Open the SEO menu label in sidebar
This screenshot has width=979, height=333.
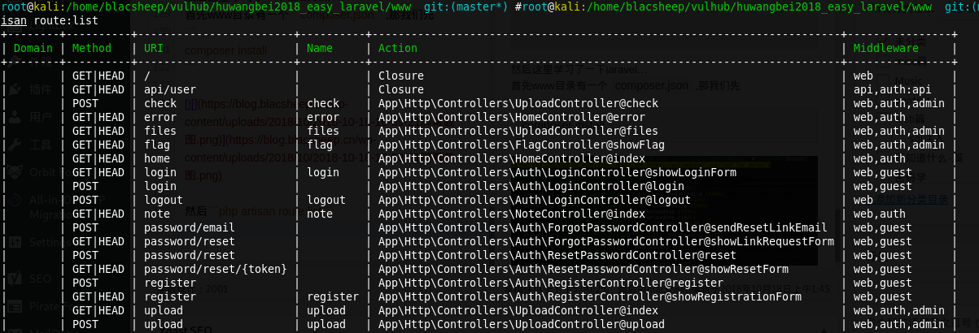click(39, 277)
